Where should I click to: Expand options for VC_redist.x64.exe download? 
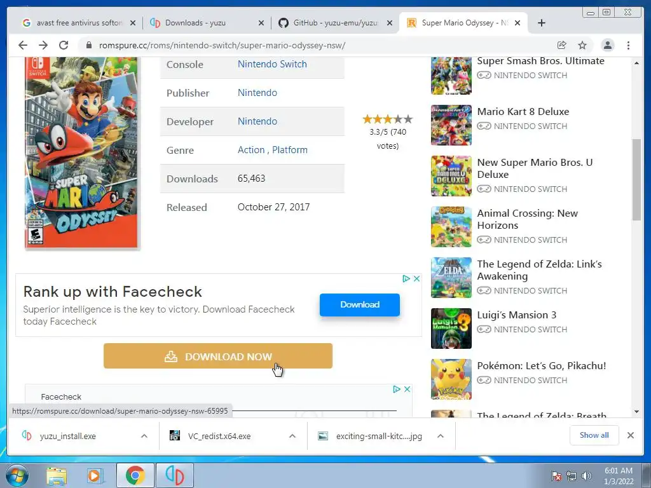292,436
